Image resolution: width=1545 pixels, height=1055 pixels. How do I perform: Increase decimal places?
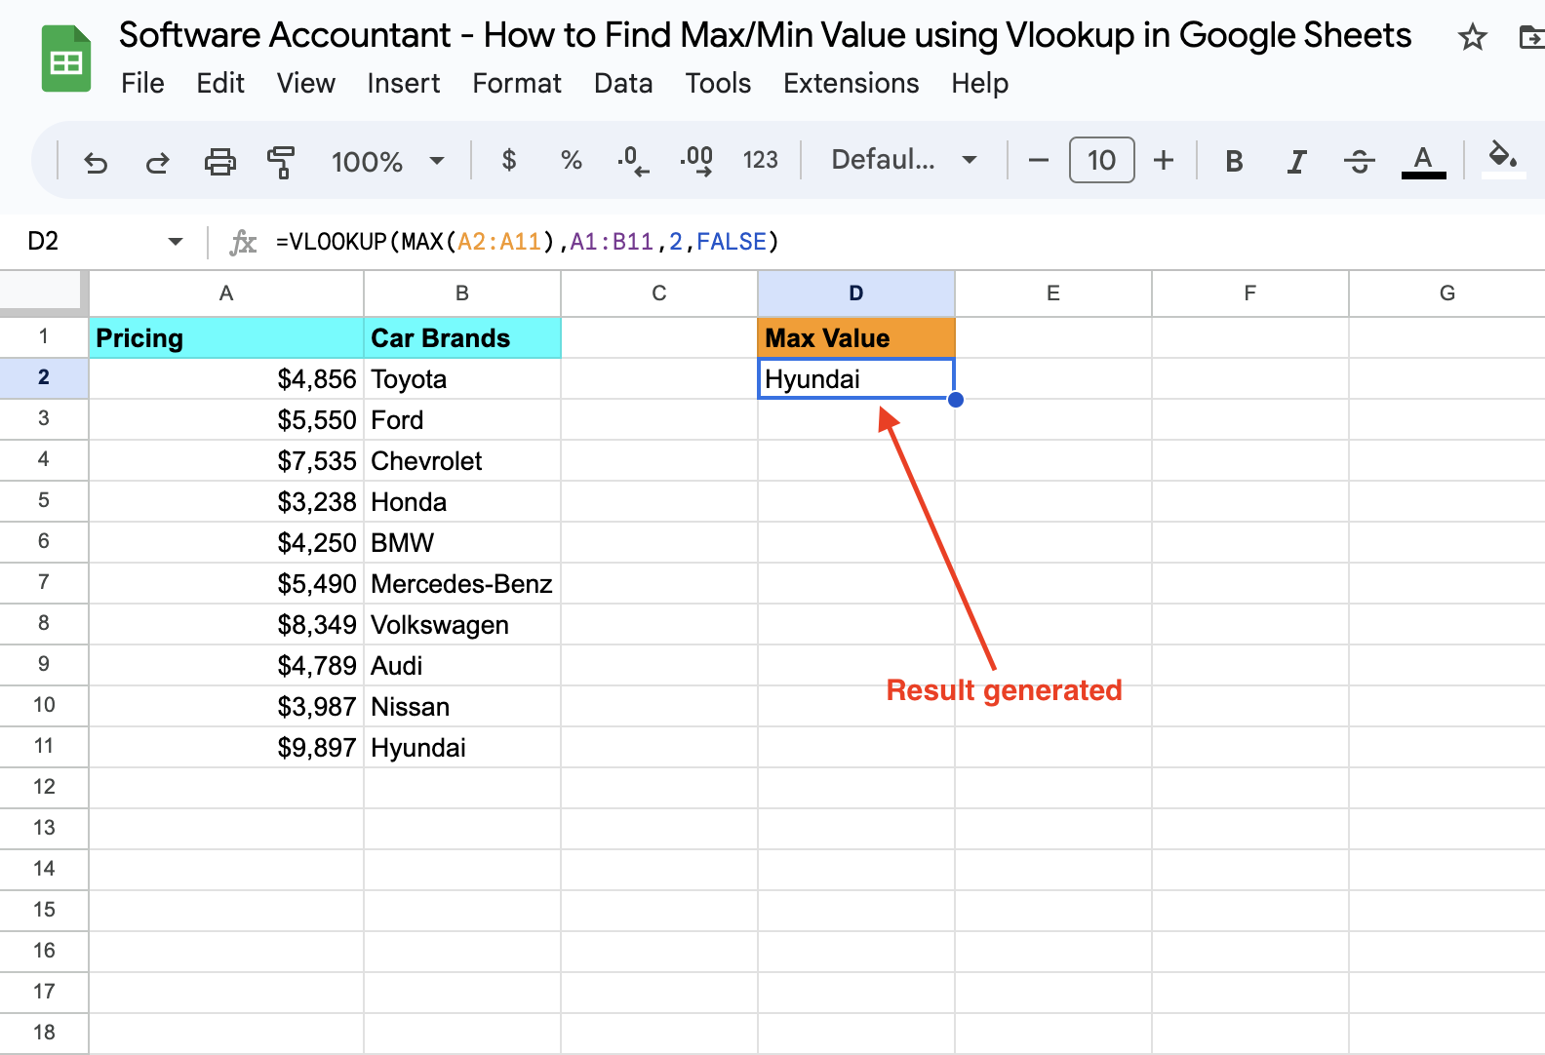pos(696,161)
